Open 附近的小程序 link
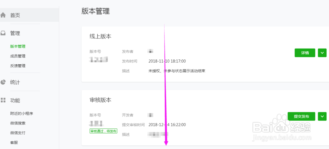 (22, 114)
